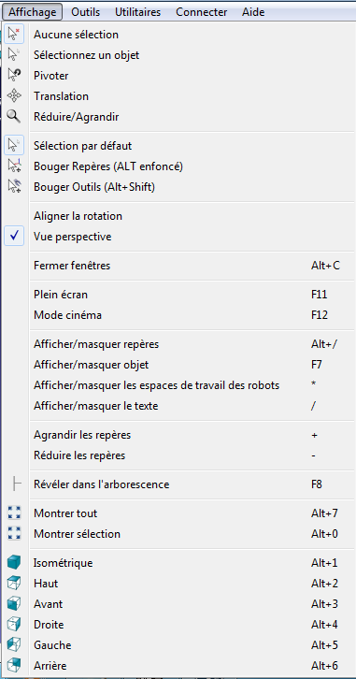
Task: Click the Isométrique solid cube icon
Action: pyautogui.click(x=14, y=563)
